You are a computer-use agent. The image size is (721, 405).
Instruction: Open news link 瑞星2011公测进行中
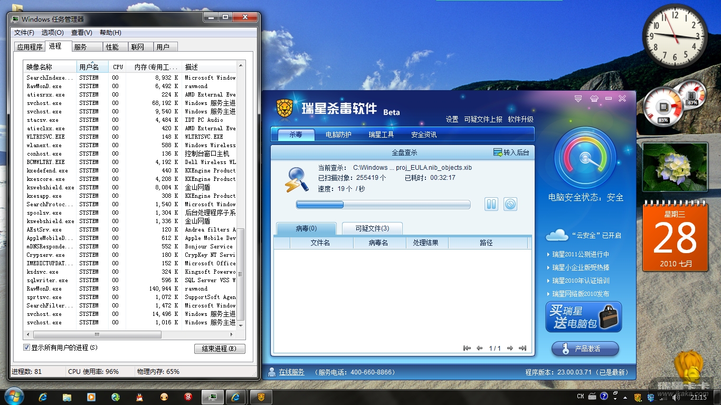coord(581,254)
